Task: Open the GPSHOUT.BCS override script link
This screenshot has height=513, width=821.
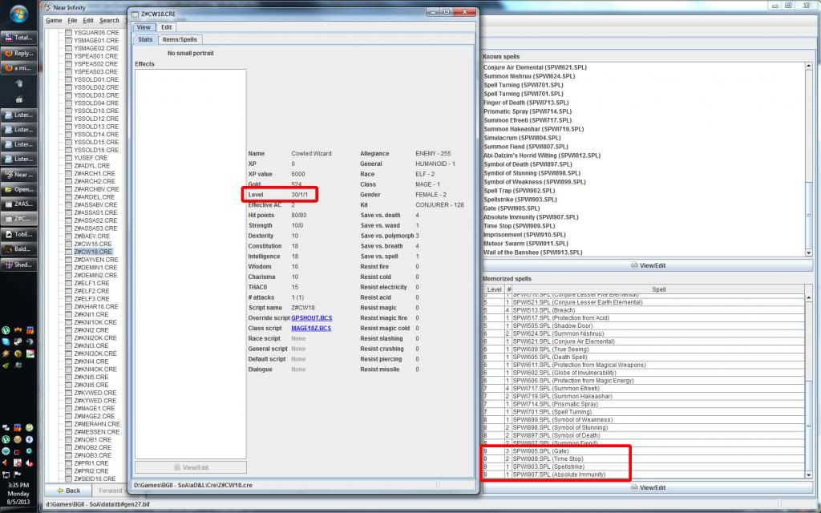Action: pyautogui.click(x=311, y=318)
